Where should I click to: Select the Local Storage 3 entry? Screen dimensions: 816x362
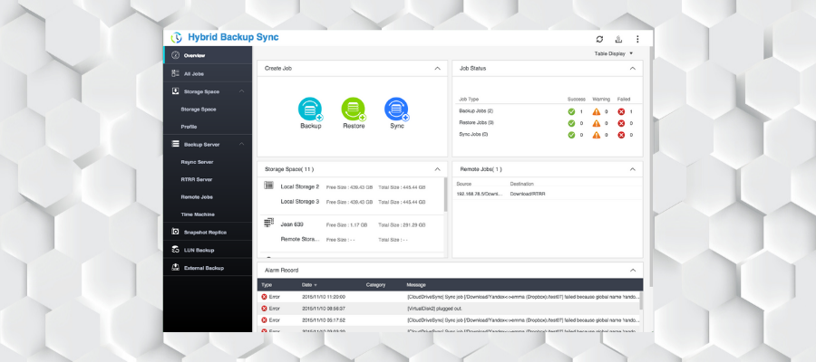pos(300,202)
